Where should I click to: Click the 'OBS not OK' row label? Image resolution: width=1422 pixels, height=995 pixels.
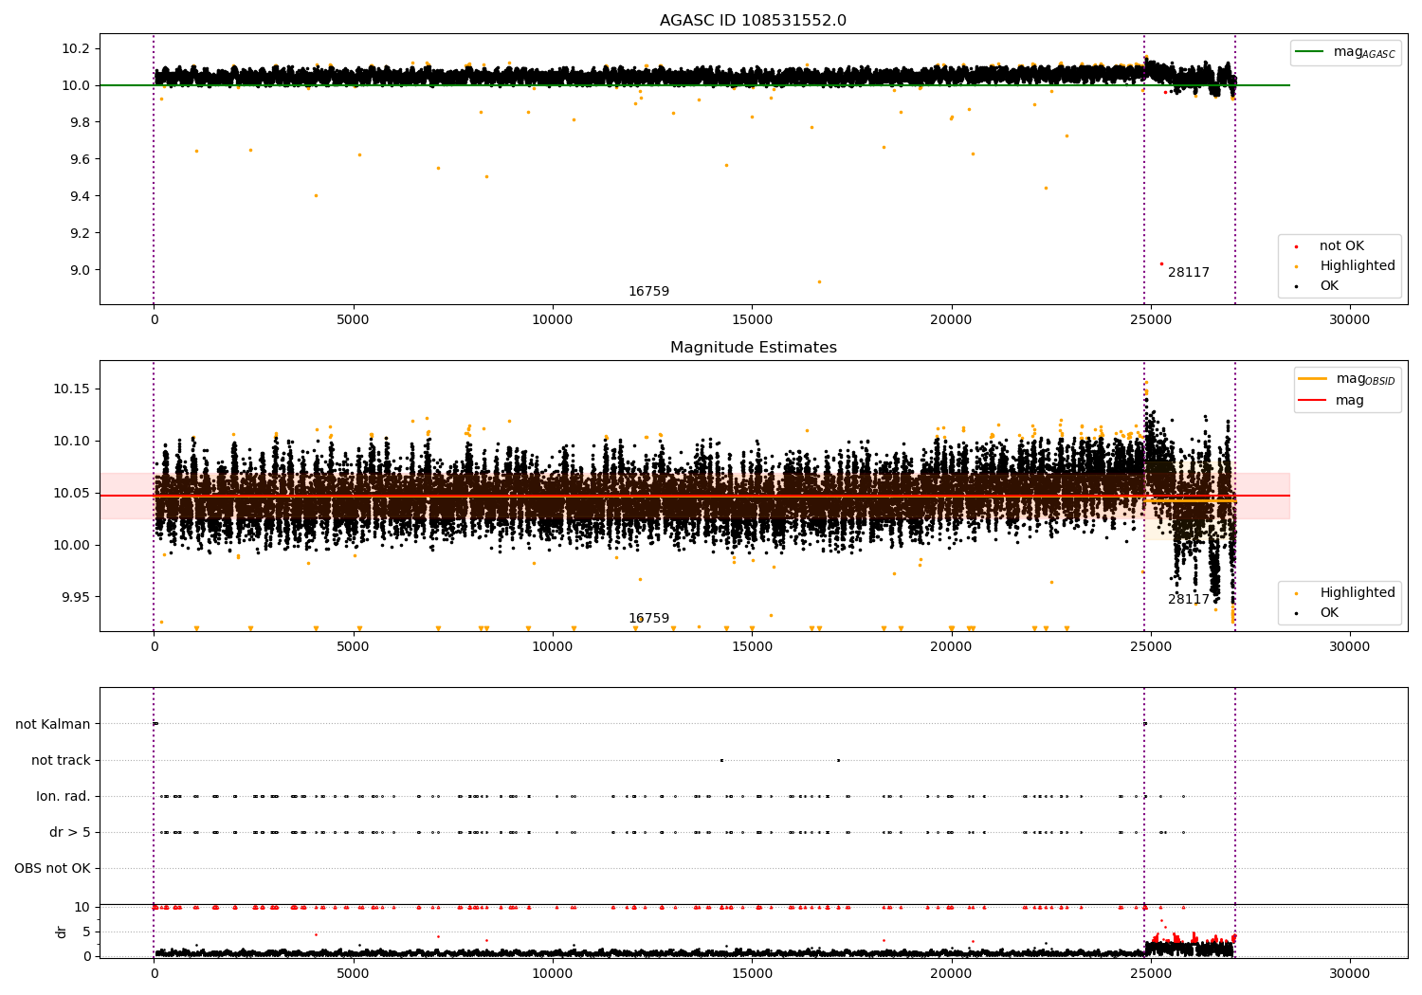click(53, 869)
